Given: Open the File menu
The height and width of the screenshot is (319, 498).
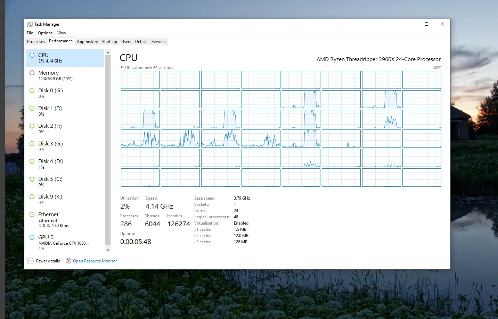Looking at the screenshot, I should click(30, 33).
